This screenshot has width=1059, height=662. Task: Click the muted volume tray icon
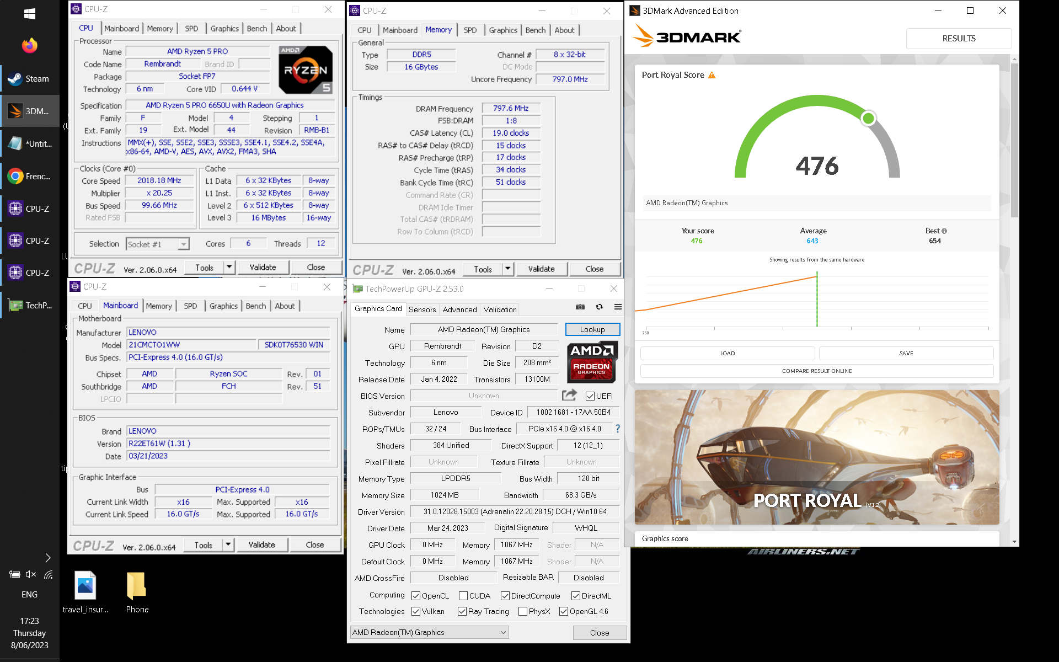coord(31,574)
